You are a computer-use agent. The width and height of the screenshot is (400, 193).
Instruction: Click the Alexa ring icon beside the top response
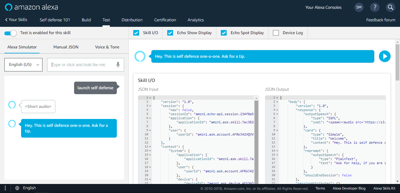point(140,56)
